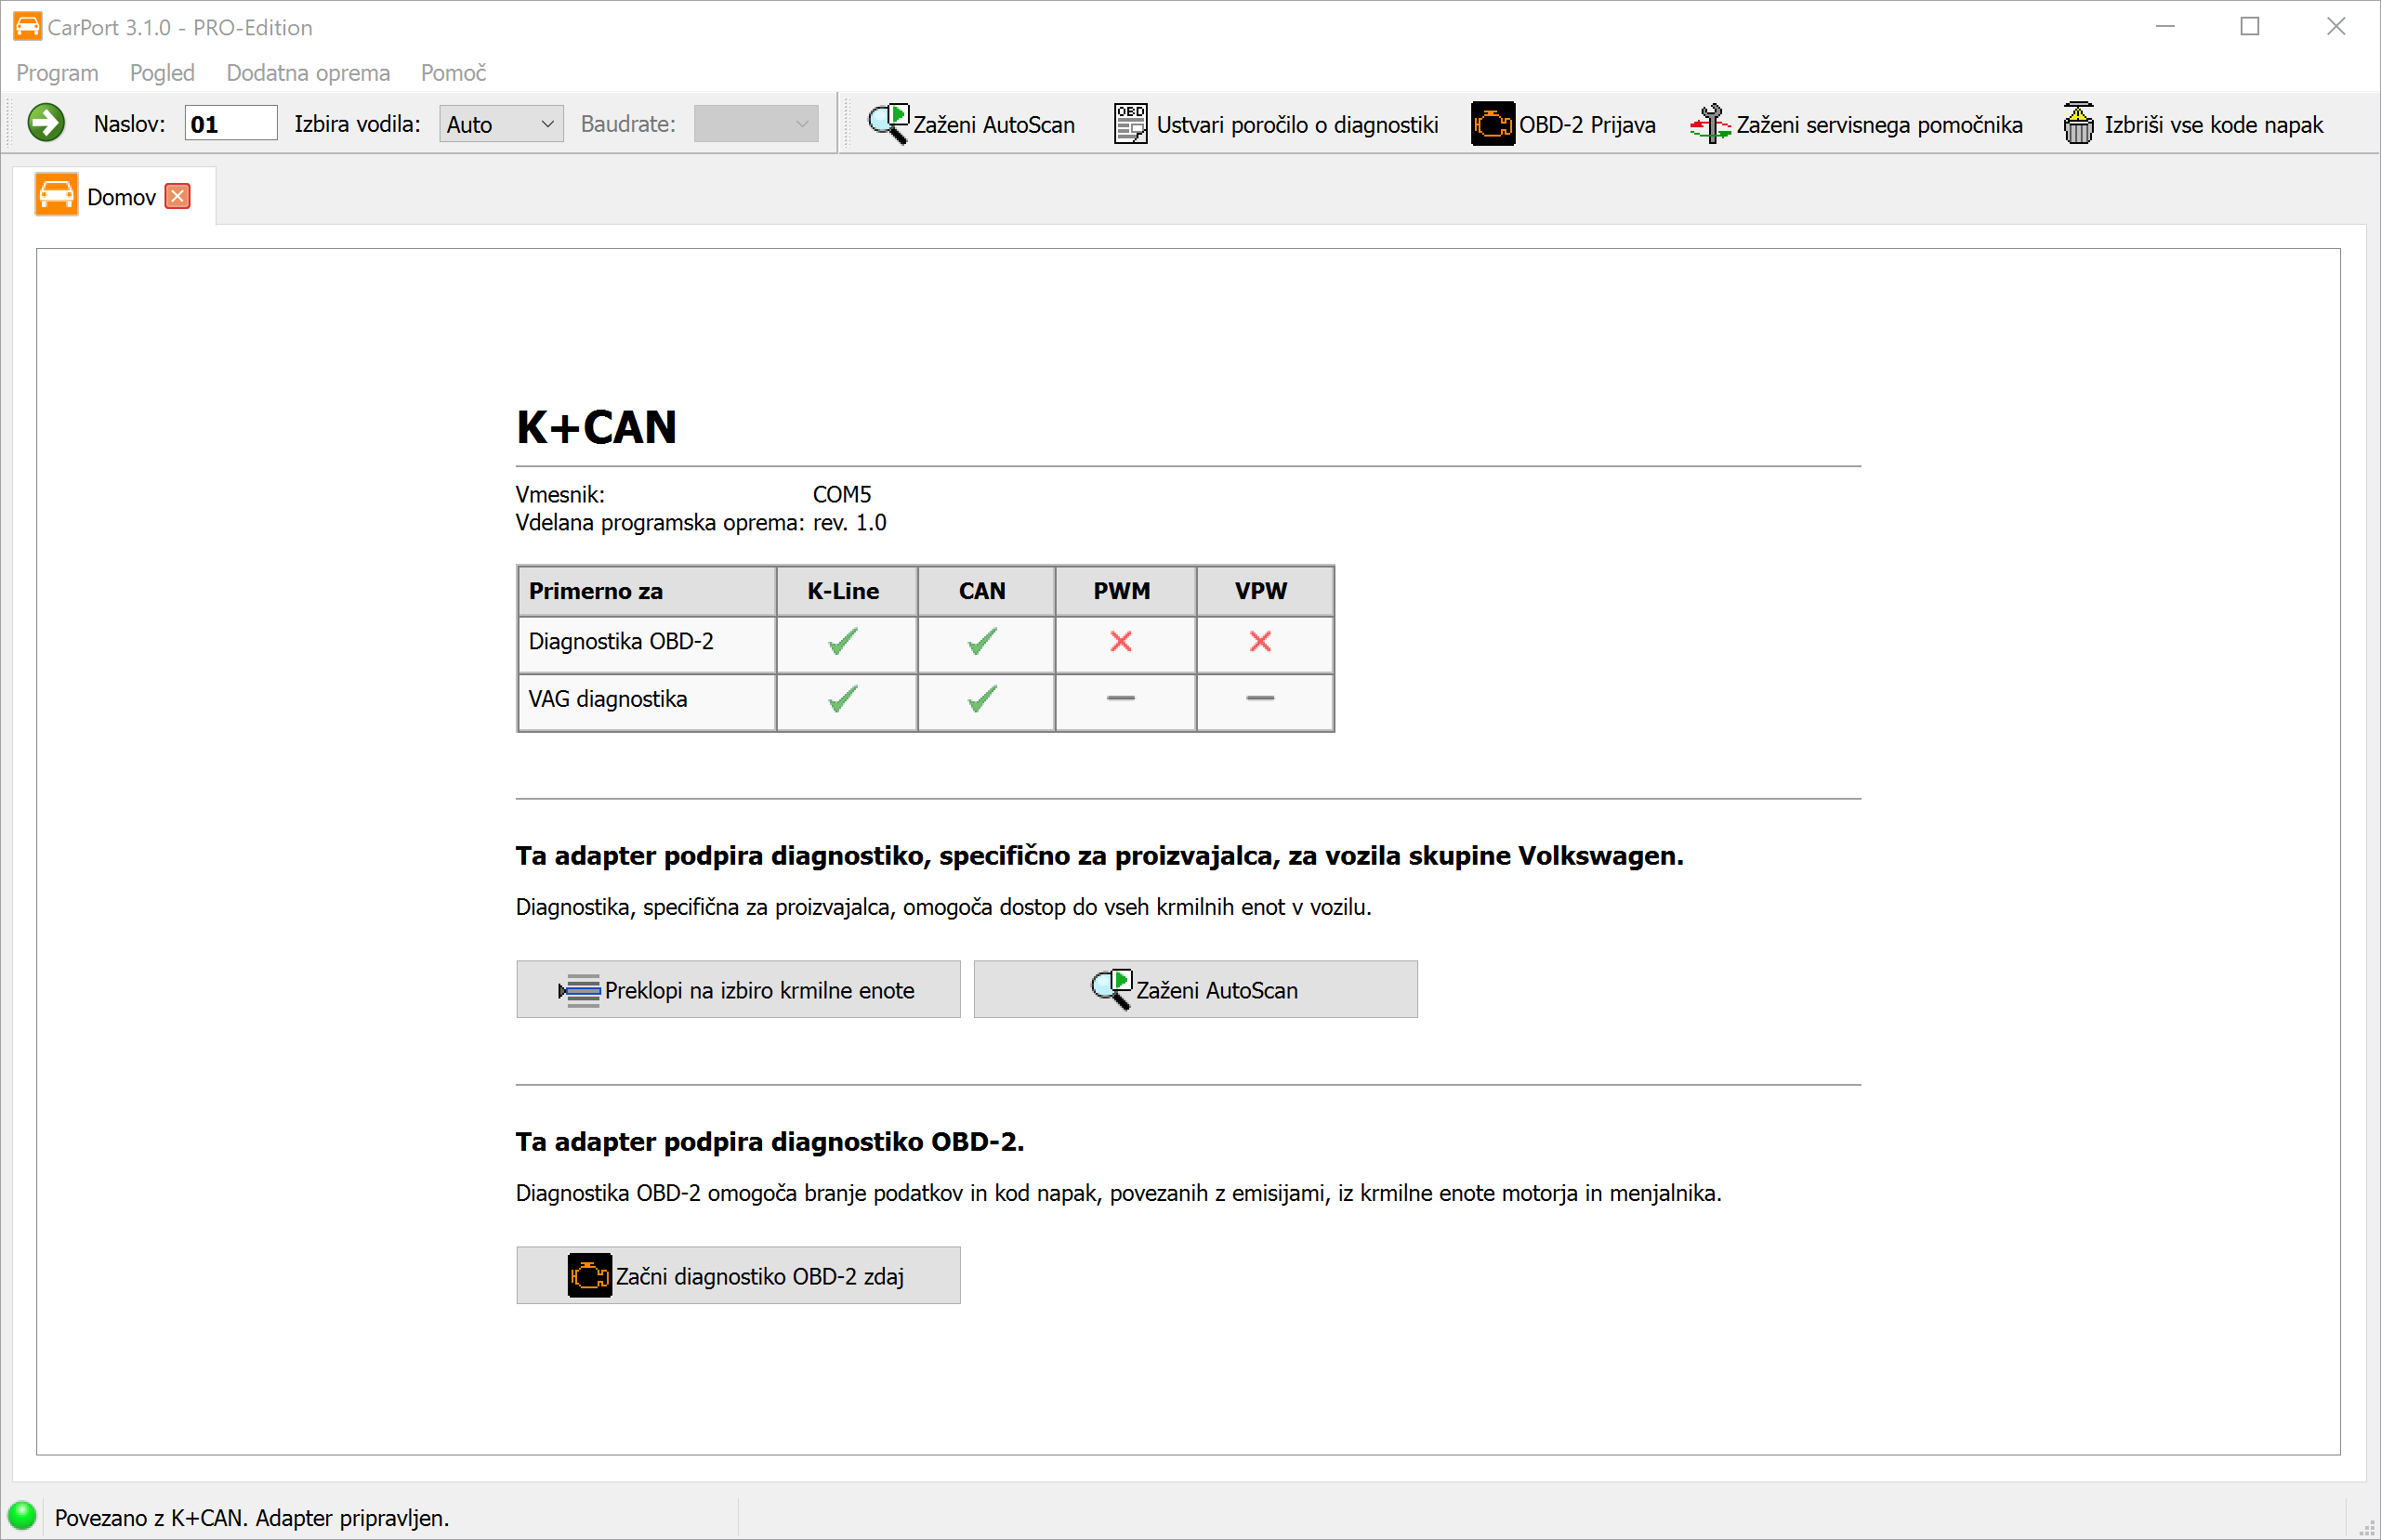Image resolution: width=2381 pixels, height=1540 pixels.
Task: Click Preklopi na izbiro krmilne enote button
Action: [738, 990]
